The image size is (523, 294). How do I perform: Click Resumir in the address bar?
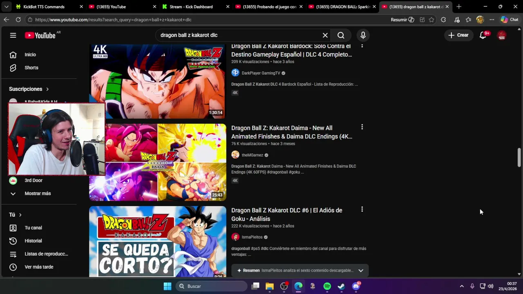402,20
